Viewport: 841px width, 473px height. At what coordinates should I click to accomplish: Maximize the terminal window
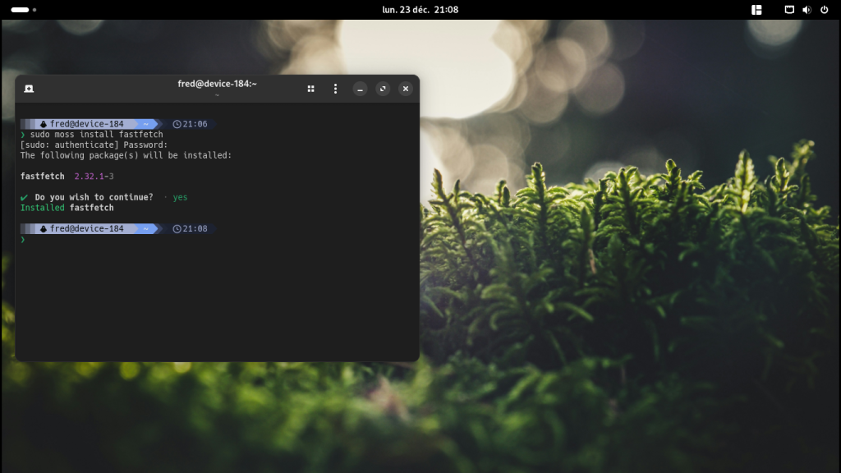pyautogui.click(x=383, y=89)
